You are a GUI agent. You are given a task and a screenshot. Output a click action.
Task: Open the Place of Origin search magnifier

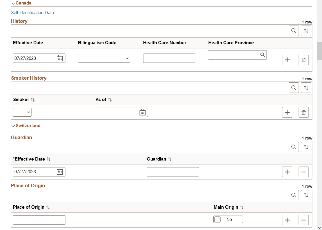coord(293,195)
